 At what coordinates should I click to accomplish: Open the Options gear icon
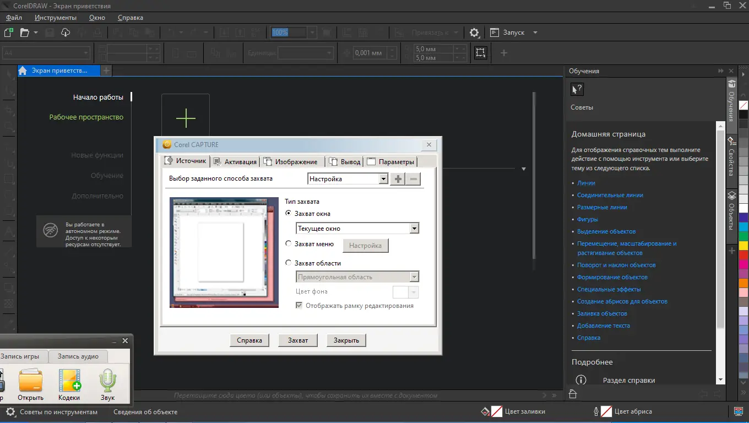[x=474, y=32]
